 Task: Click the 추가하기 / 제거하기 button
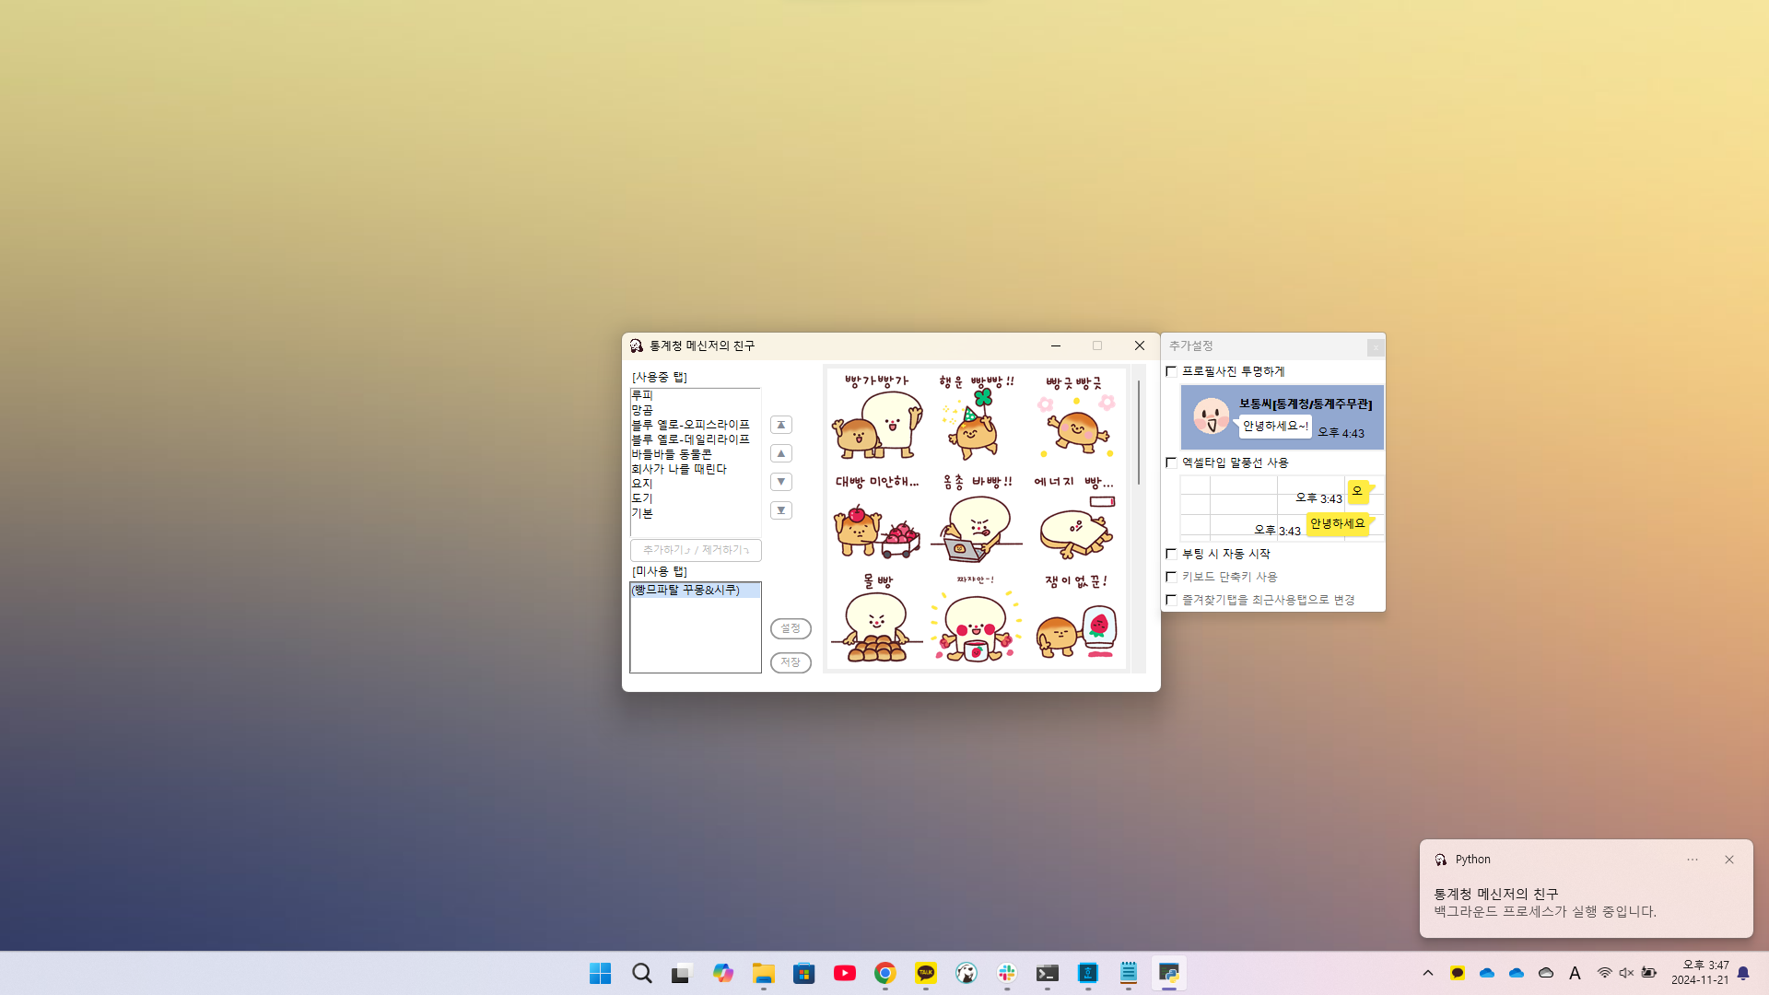click(696, 550)
